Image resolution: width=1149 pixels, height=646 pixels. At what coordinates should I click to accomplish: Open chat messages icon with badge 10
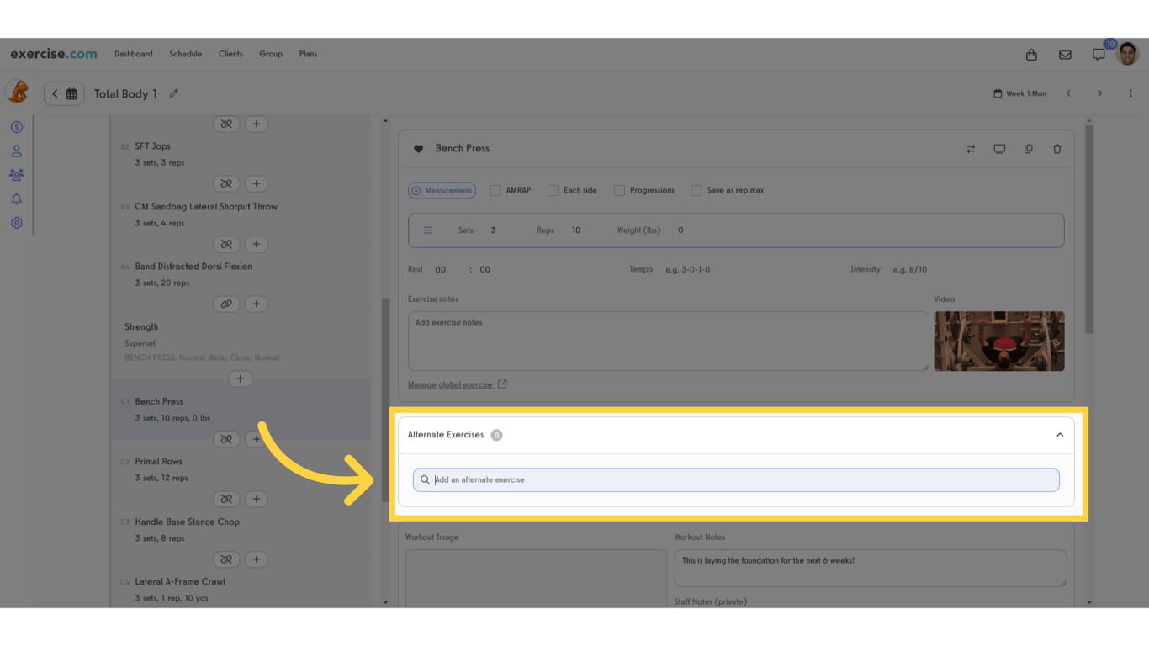click(1099, 55)
